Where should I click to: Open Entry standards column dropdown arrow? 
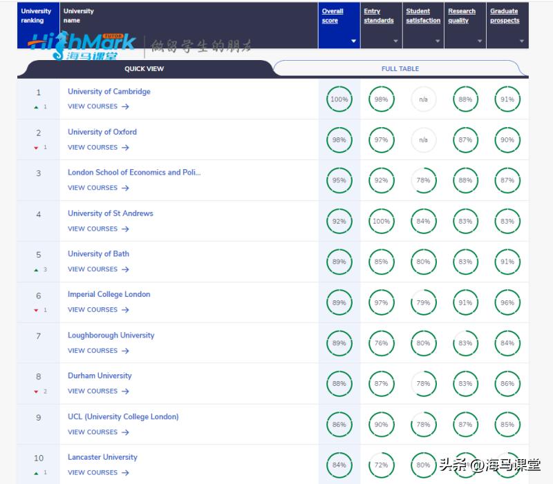[395, 41]
